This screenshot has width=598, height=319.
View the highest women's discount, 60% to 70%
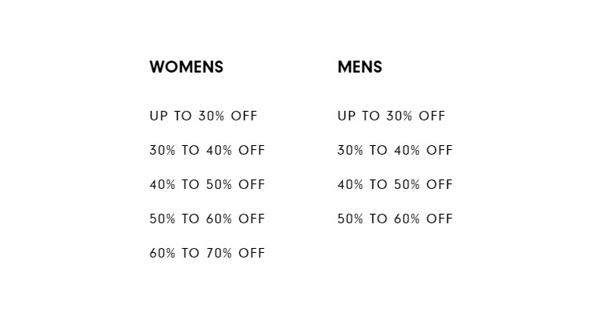207,254
